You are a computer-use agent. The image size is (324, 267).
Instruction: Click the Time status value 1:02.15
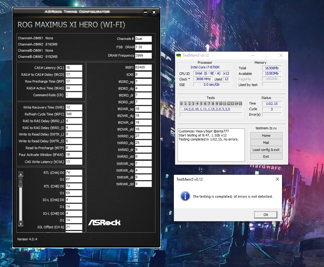pos(272,103)
